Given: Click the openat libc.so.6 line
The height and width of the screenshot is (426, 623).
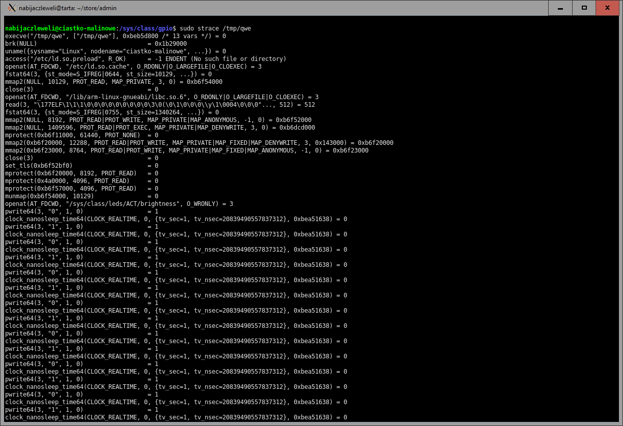Looking at the screenshot, I should click(162, 97).
